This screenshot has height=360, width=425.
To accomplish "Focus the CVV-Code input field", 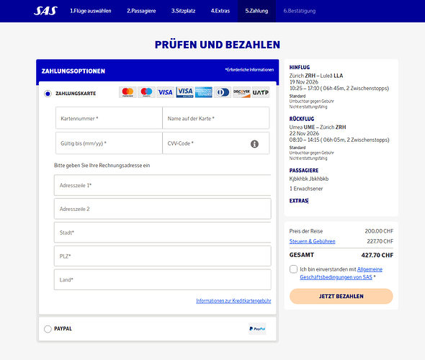I will (x=216, y=143).
